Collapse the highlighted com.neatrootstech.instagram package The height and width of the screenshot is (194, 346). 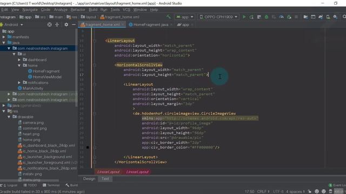9,48
